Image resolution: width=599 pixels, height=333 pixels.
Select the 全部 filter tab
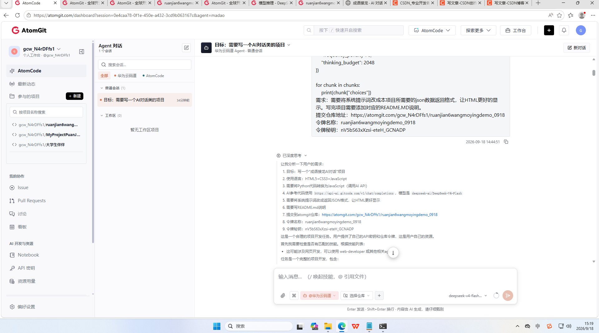point(104,76)
